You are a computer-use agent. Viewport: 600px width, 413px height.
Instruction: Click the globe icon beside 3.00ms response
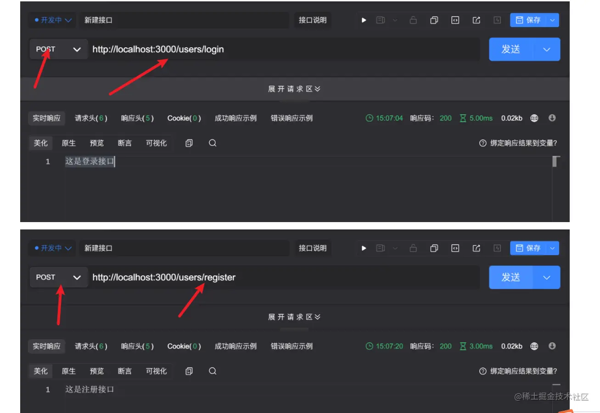tap(534, 346)
